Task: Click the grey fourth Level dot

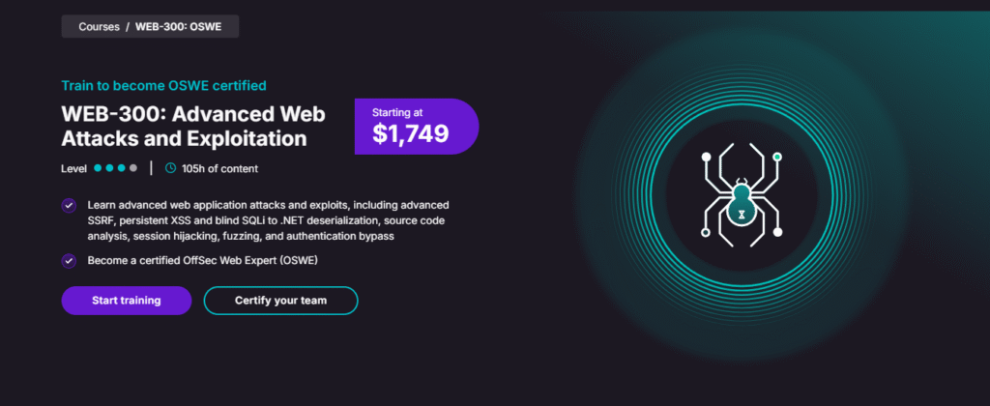Action: [x=133, y=168]
